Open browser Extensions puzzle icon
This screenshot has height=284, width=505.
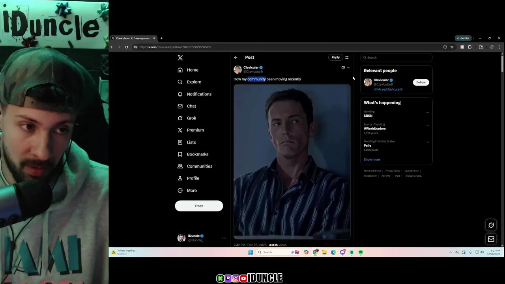pos(469,47)
